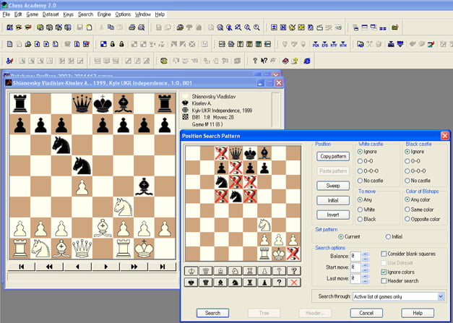The height and width of the screenshot is (323, 453).
Task: Click the arrow-question context help icon
Action: tap(264, 61)
